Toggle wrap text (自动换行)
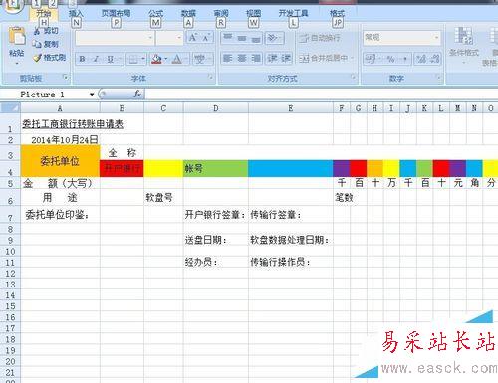 coord(320,38)
